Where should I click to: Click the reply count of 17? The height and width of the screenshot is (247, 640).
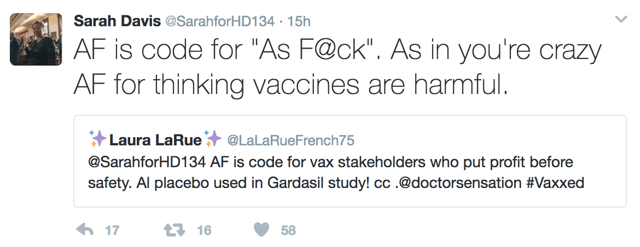[112, 230]
